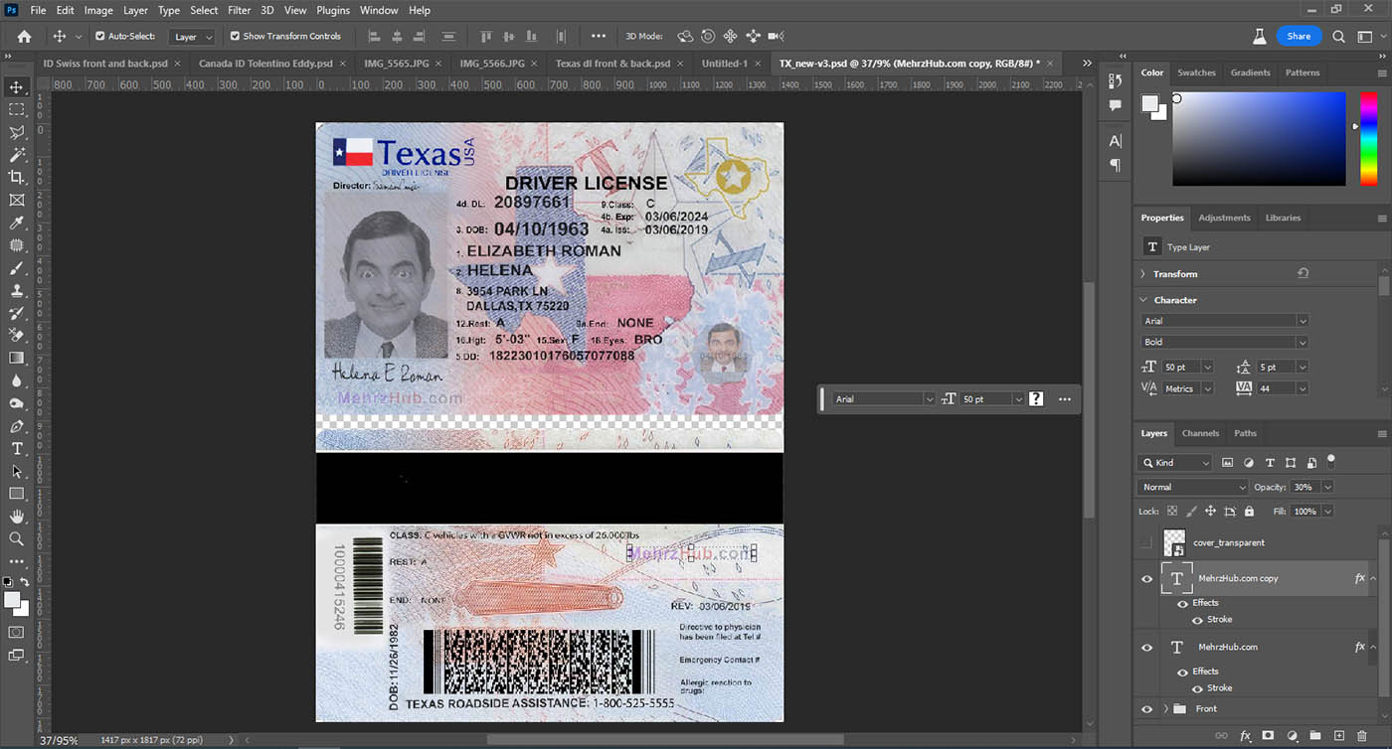Open the Character panel icon in side strip
Screen dimensions: 1392x749
coord(1116,141)
